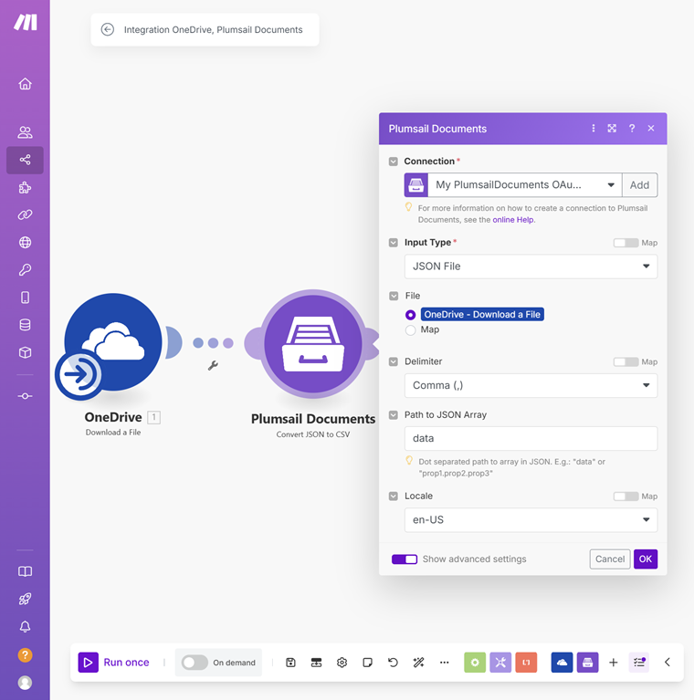Click the scenario title Integration OneDrive, Plumsail Documents
This screenshot has width=694, height=700.
213,29
